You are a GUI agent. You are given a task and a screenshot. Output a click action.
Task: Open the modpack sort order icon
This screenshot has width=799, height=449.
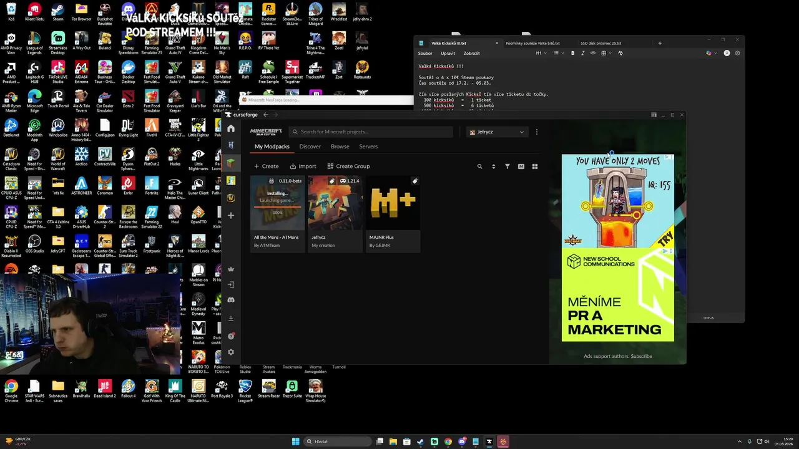tap(493, 167)
